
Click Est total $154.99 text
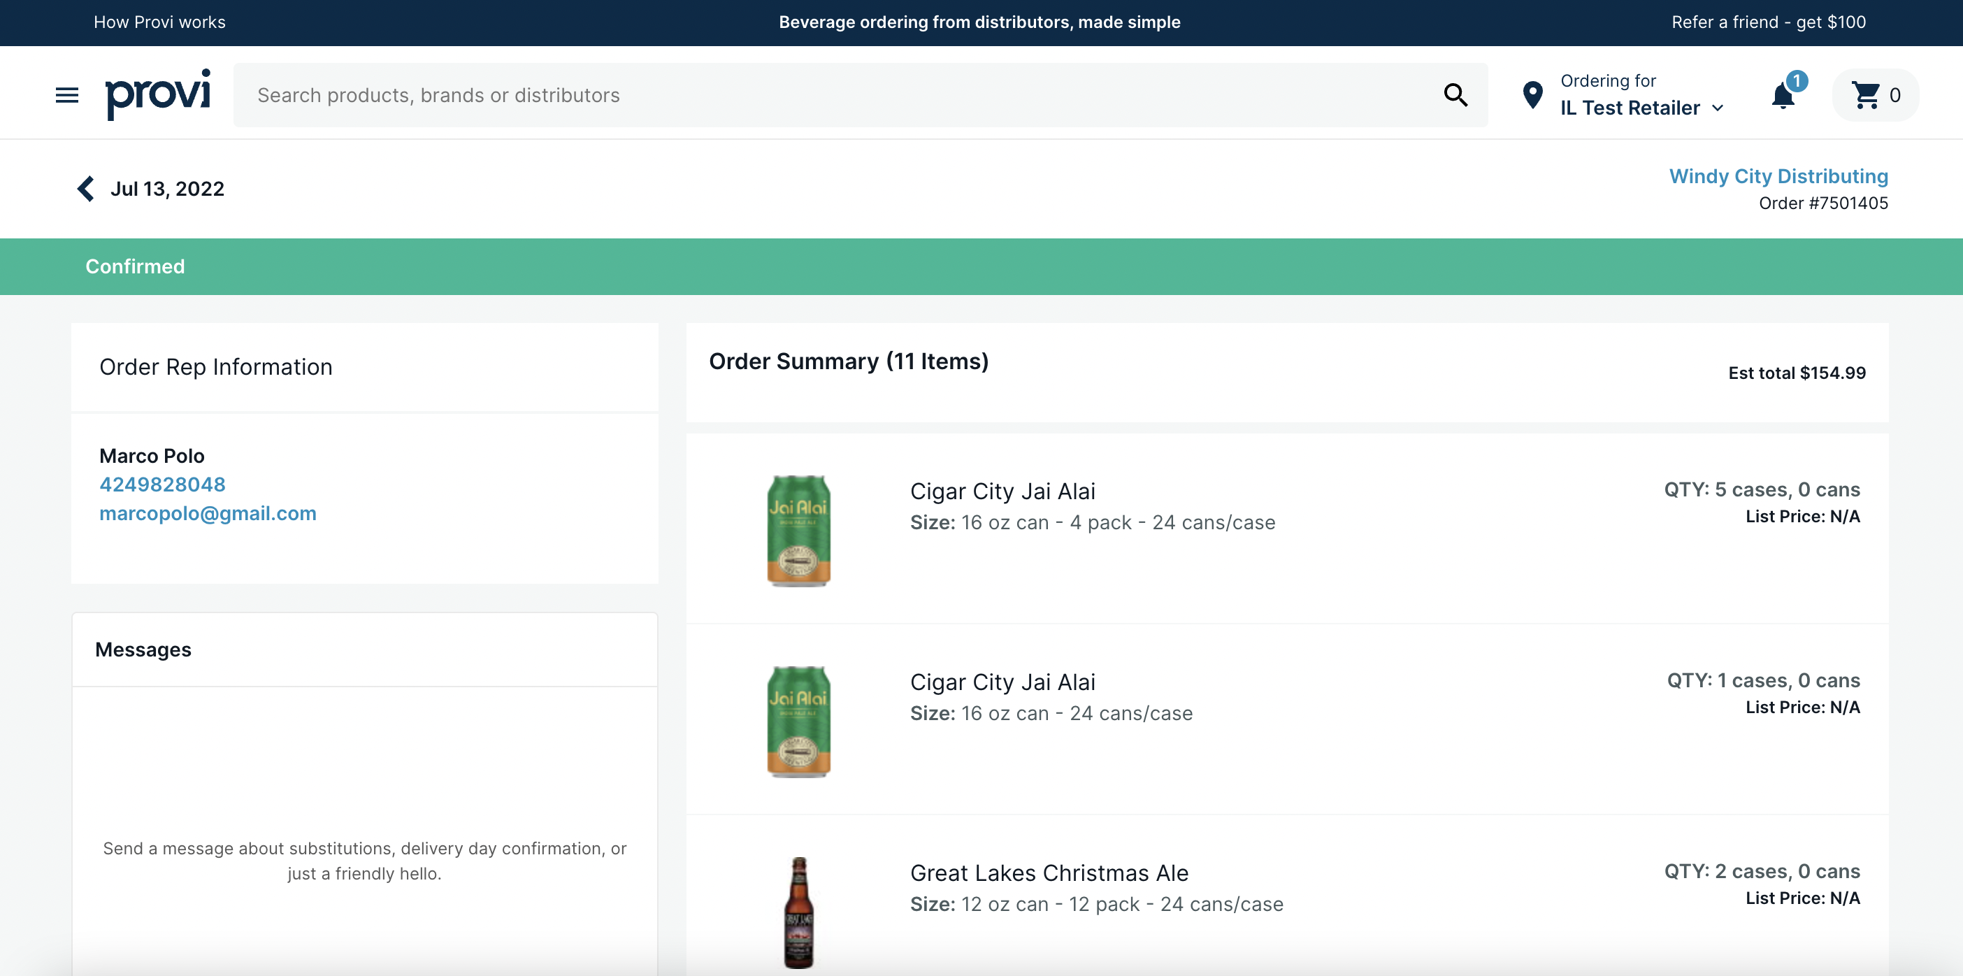(x=1797, y=373)
